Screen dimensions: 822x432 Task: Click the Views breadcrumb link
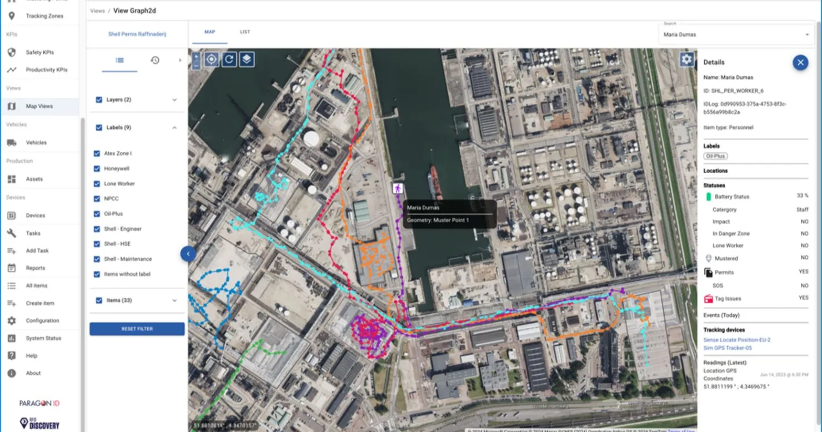pos(97,11)
